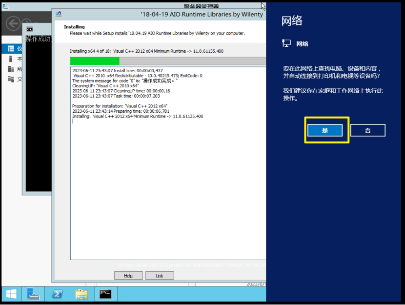
Task: Click the network computer icon in panel
Action: click(x=286, y=43)
